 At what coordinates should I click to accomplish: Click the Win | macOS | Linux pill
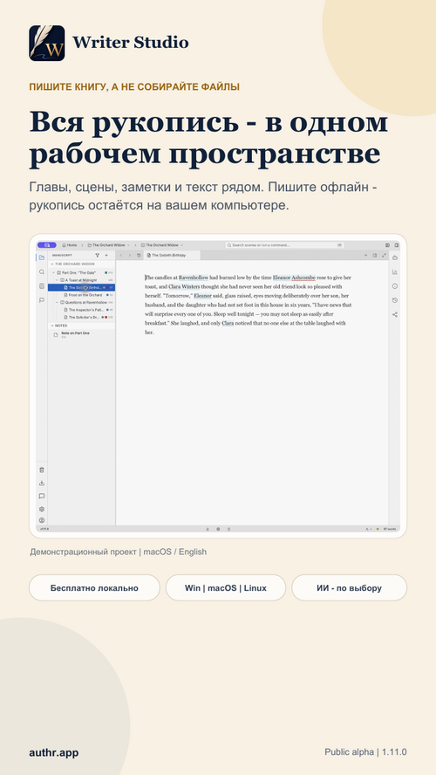point(226,588)
